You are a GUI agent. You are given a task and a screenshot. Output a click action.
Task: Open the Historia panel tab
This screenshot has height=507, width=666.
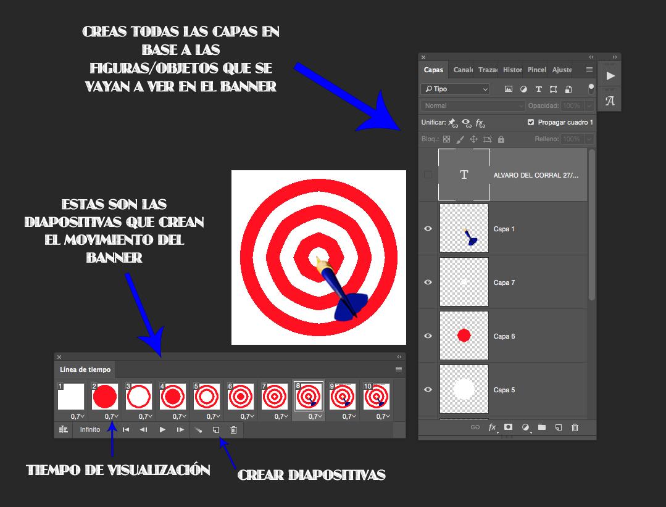click(x=512, y=70)
